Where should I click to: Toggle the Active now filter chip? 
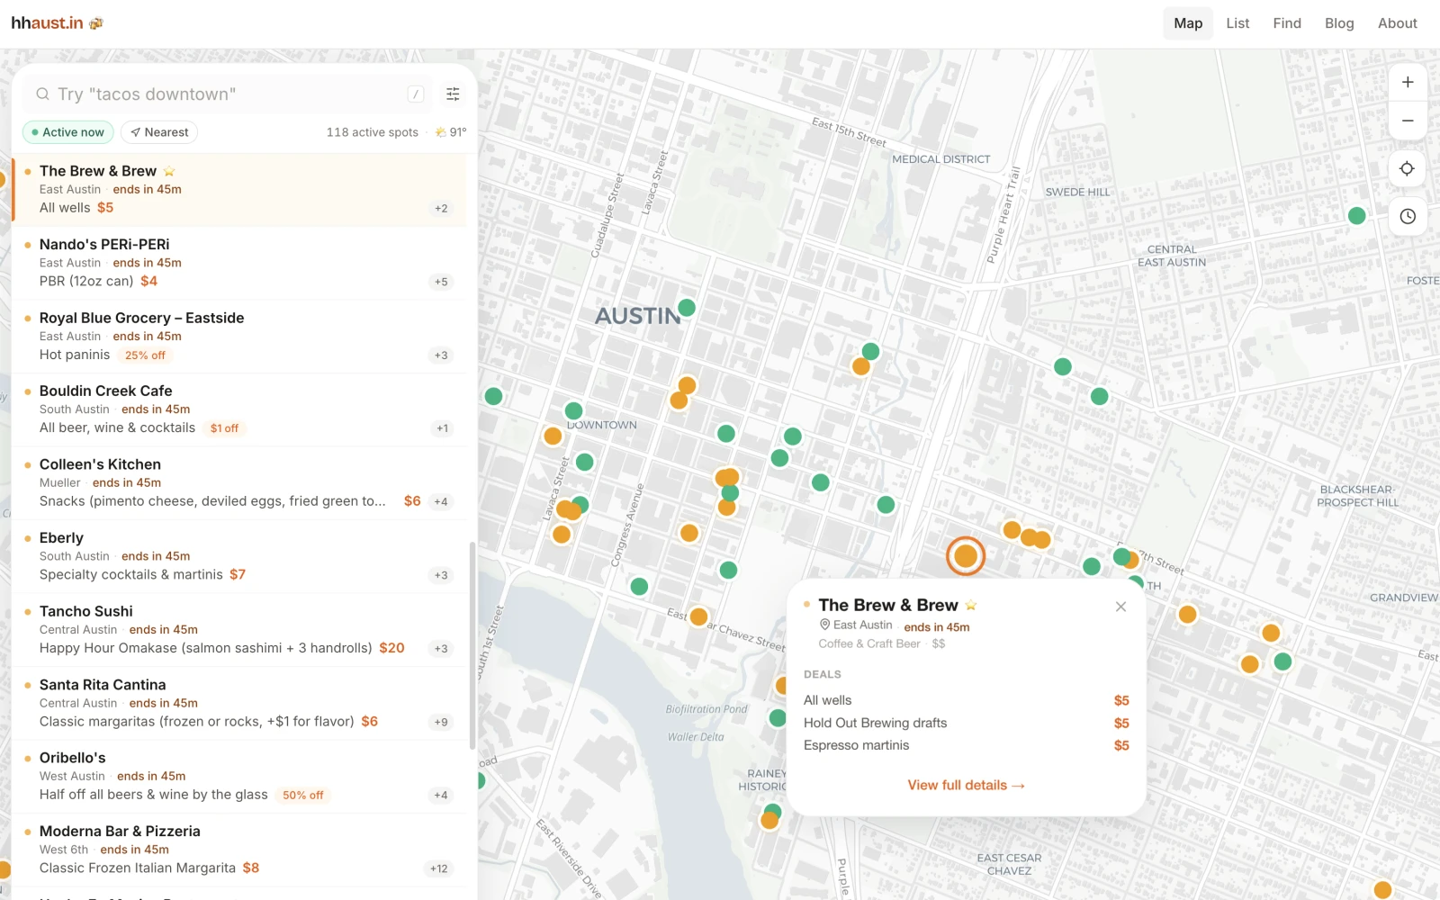click(67, 132)
